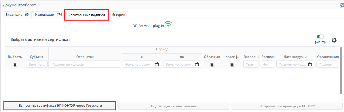The width and height of the screenshot is (344, 112).
Task: Switch to the Входящие - 65 tab
Action: pyautogui.click(x=17, y=15)
